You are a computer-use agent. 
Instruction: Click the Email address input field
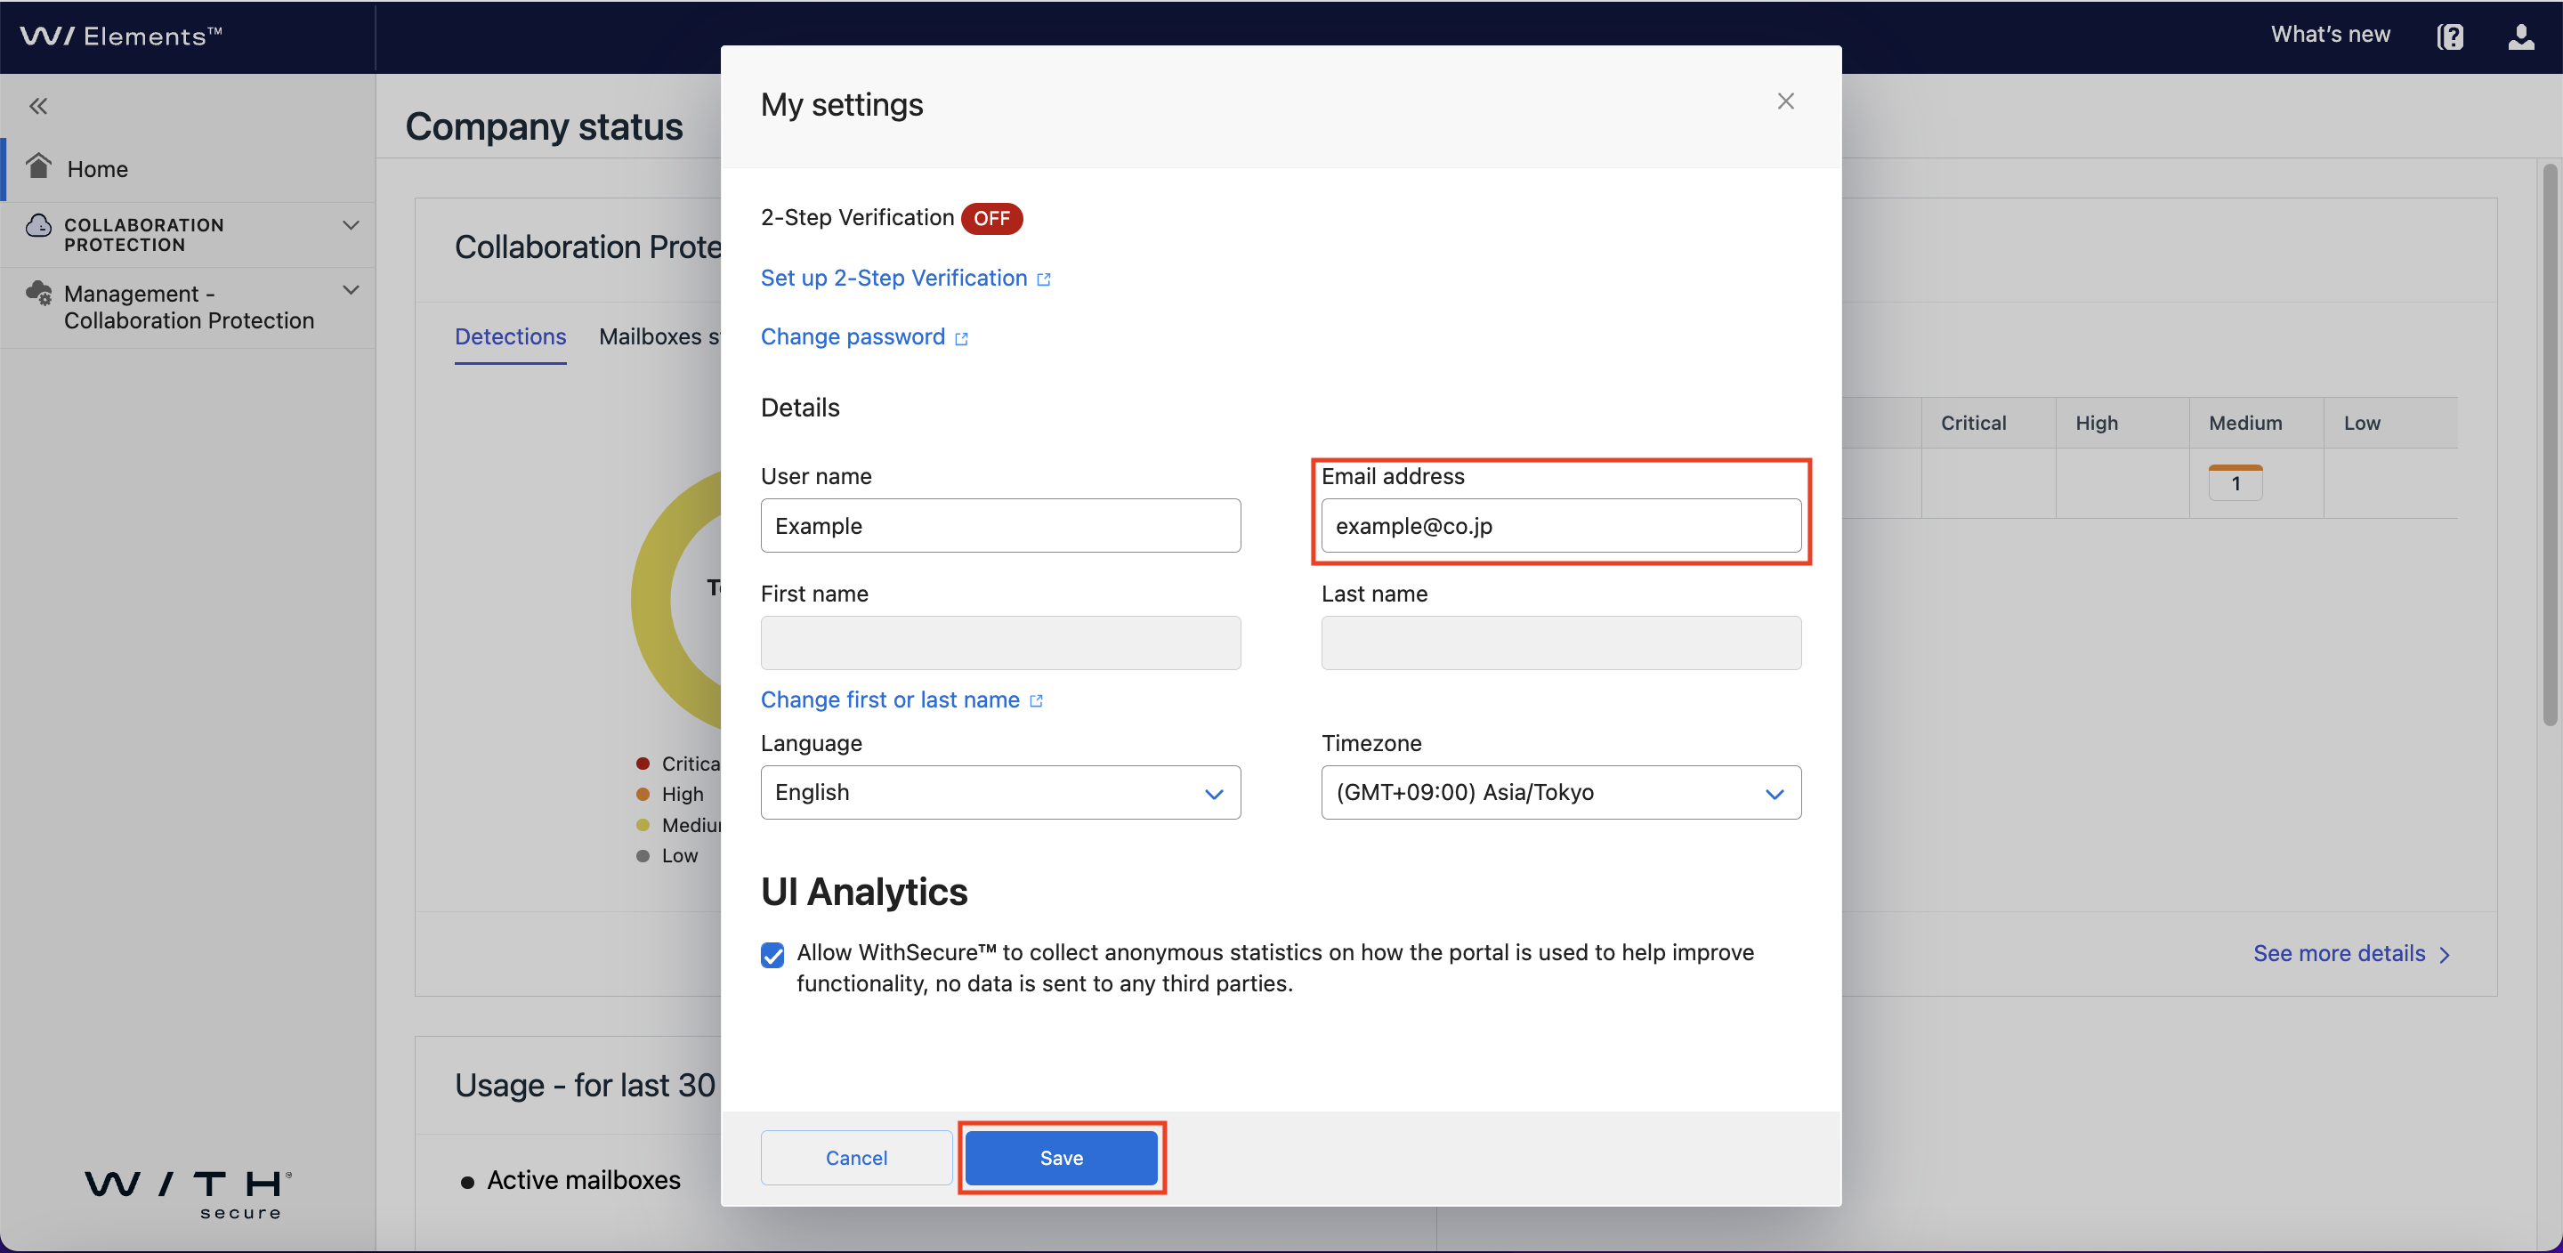1560,525
